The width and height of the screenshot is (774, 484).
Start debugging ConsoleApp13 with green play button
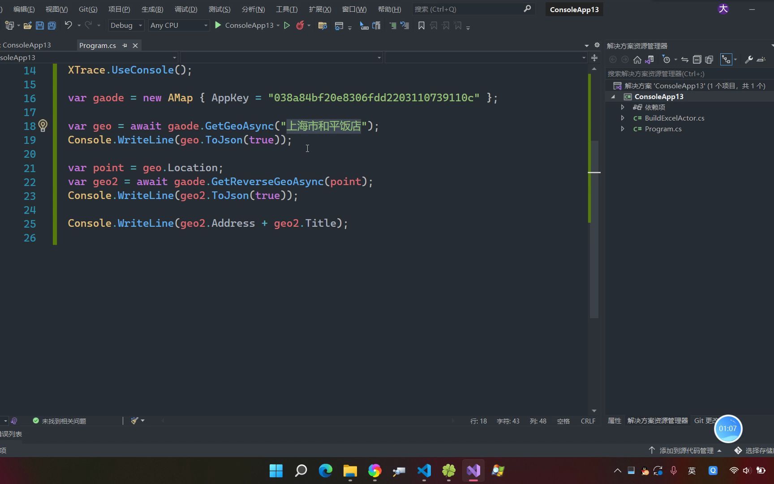tap(218, 25)
